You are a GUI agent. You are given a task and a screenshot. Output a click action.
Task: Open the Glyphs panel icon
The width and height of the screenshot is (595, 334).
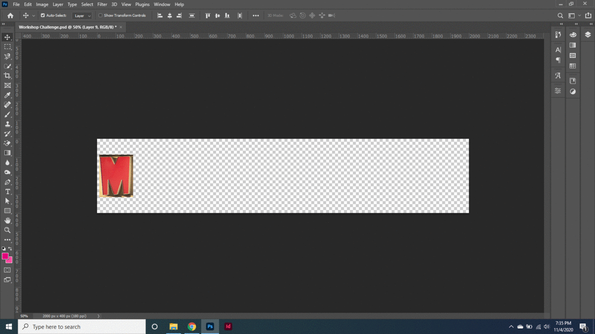click(x=558, y=76)
